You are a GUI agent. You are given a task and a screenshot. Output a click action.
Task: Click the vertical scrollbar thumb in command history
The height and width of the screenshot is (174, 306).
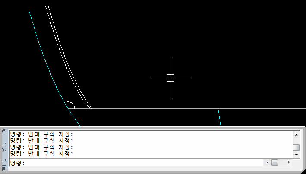coord(297,147)
